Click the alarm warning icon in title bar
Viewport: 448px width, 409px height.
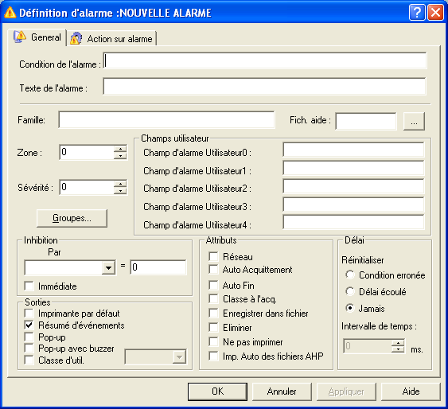(x=10, y=13)
